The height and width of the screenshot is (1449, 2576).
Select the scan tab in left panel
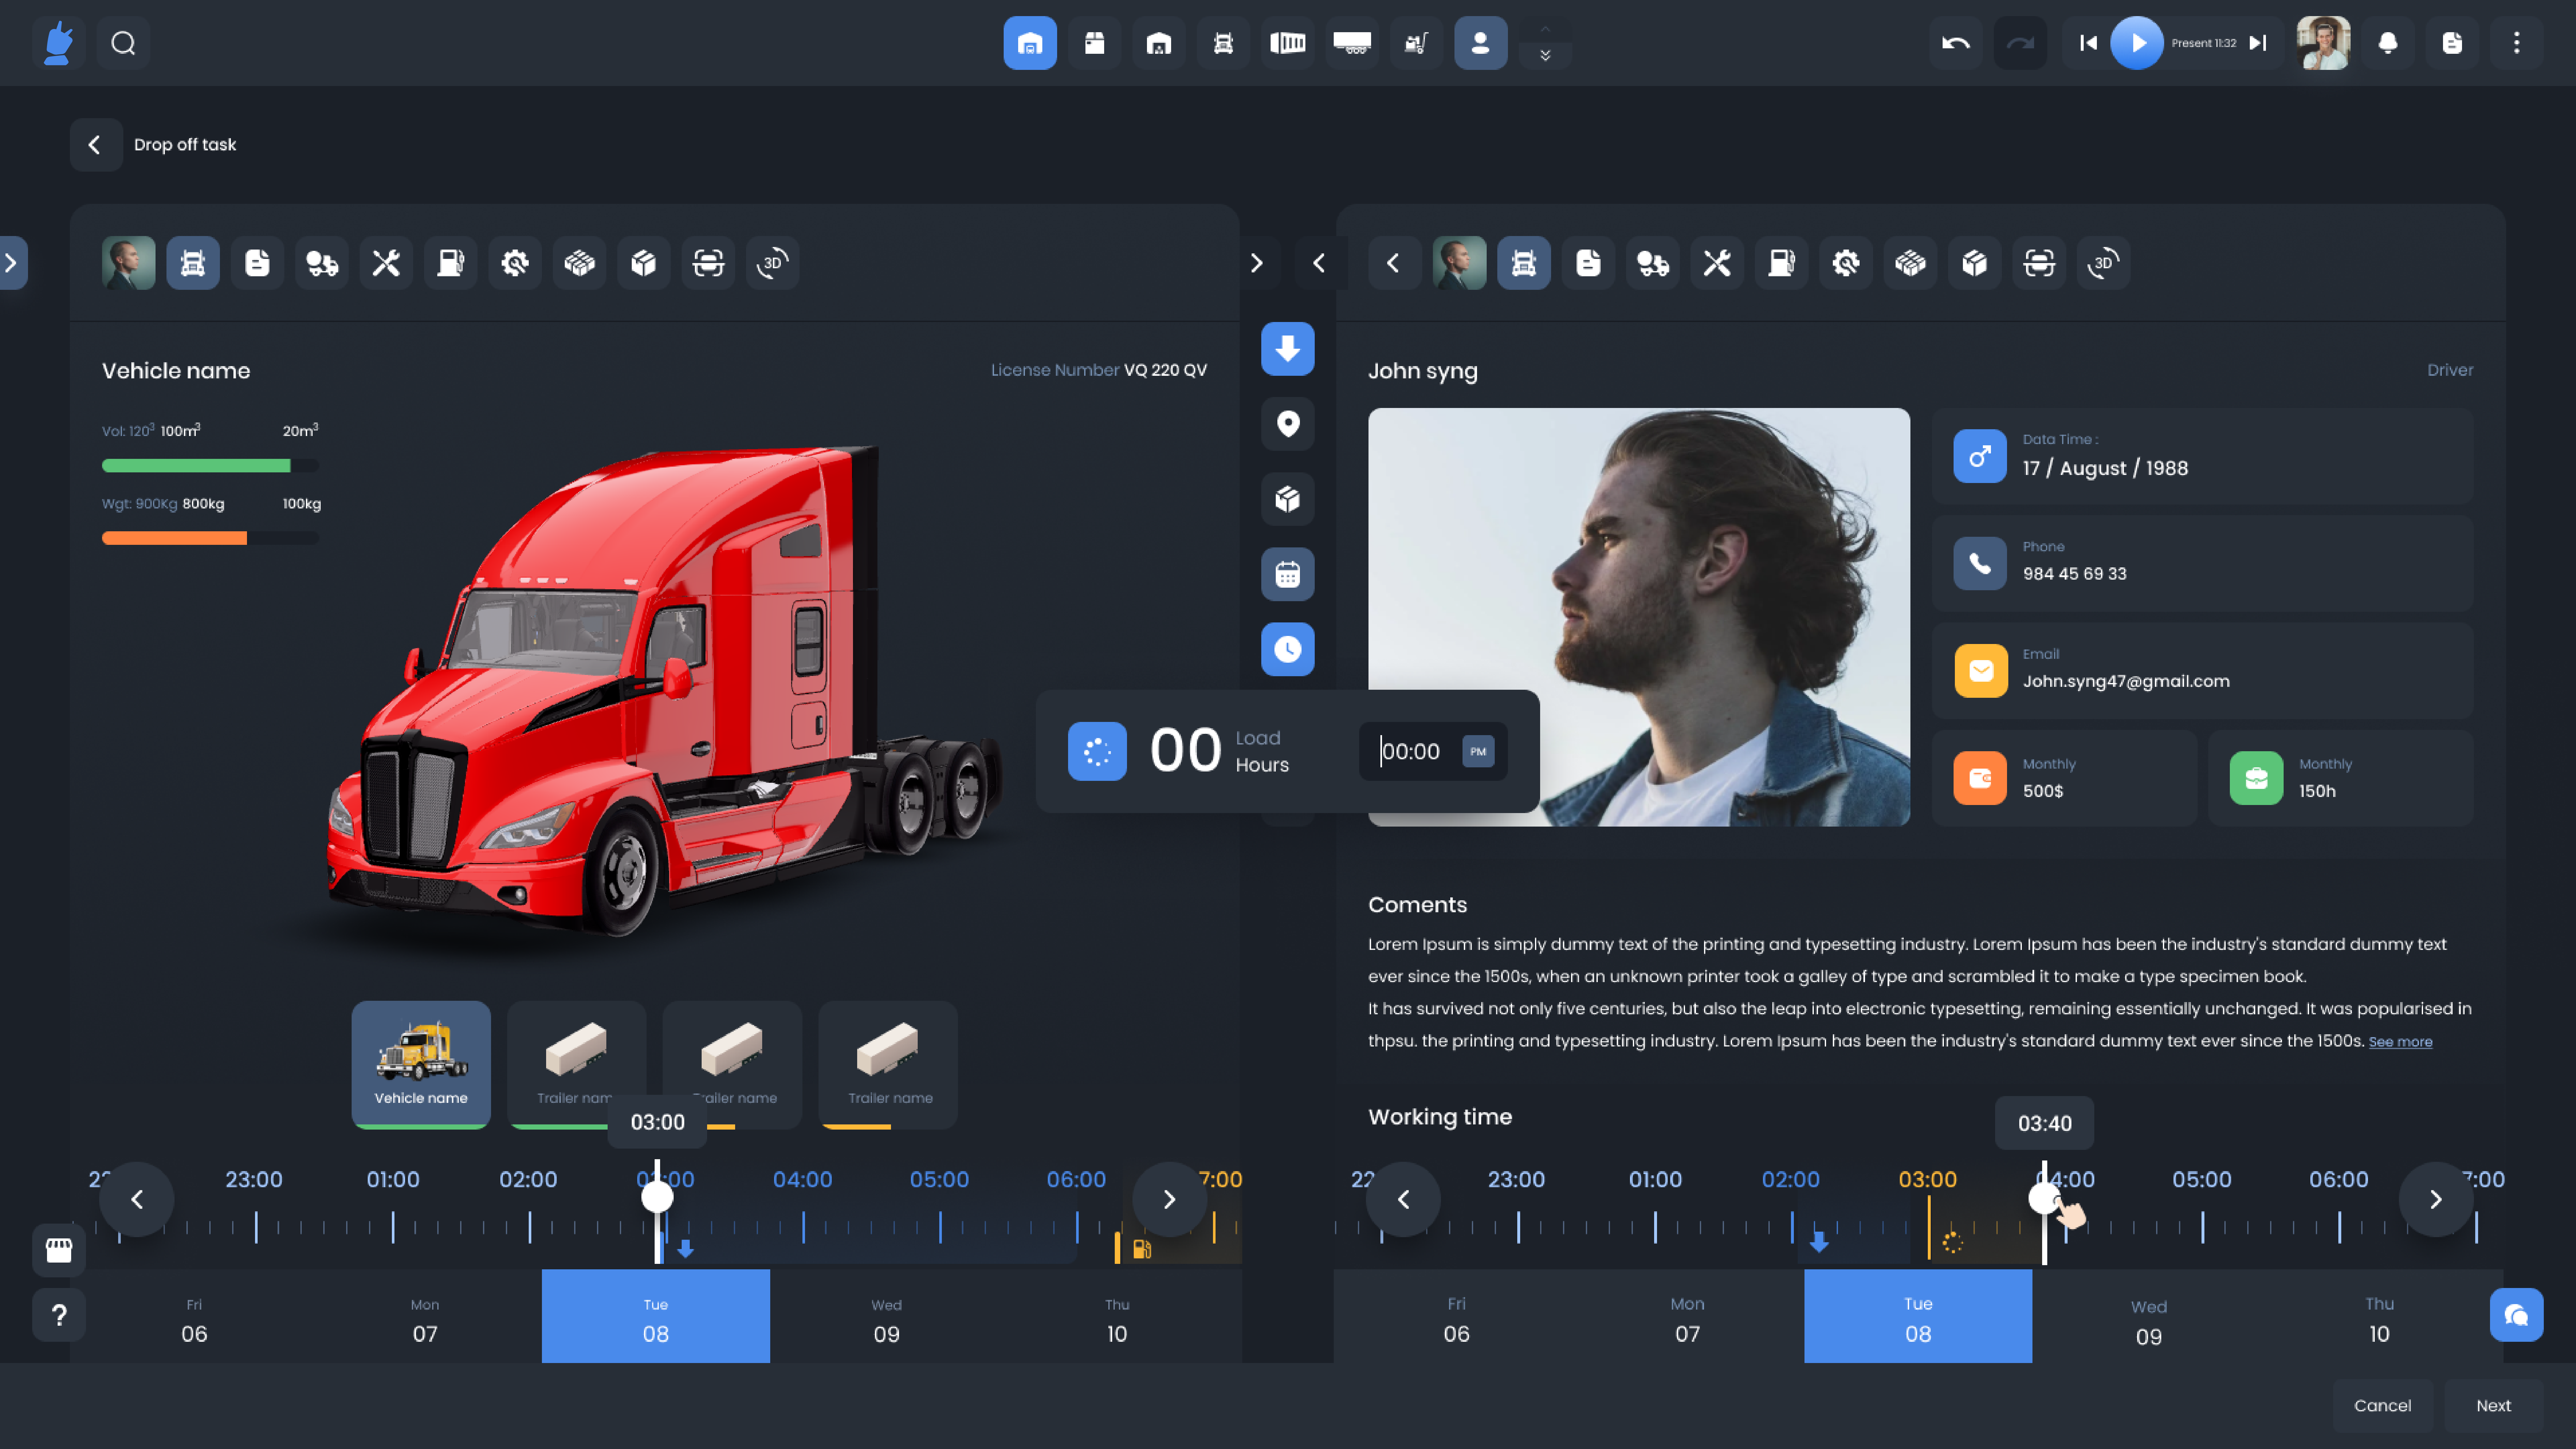[708, 263]
